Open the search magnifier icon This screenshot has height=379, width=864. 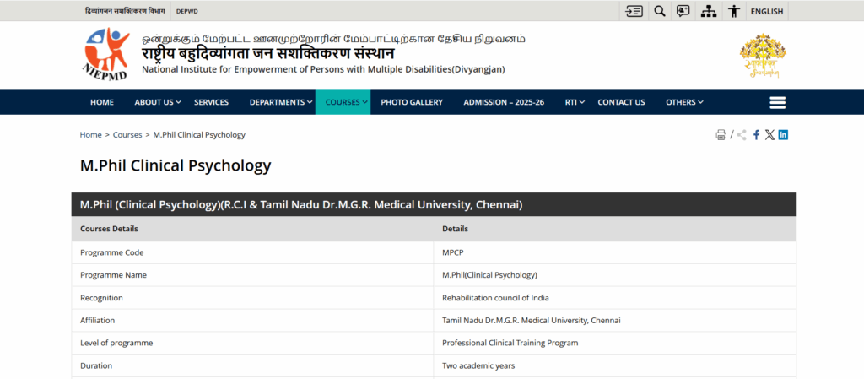pos(660,11)
